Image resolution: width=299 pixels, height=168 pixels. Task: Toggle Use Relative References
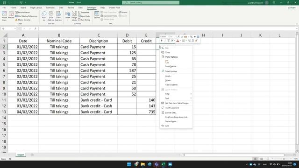pos(26,16)
